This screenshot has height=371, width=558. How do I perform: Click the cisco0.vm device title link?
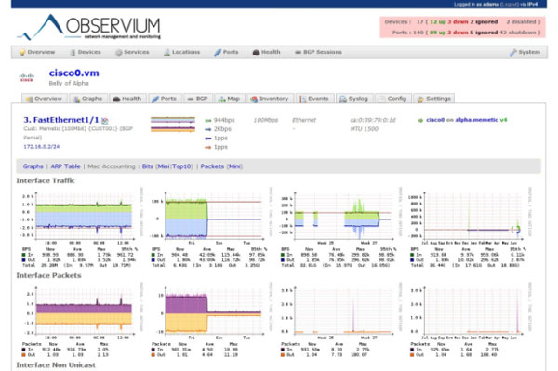74,73
